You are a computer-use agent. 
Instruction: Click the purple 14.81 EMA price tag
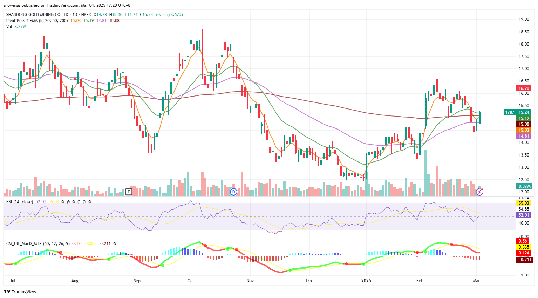(x=524, y=136)
